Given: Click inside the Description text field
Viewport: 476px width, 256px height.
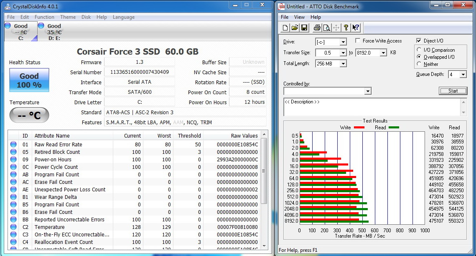Looking at the screenshot, I should [372, 107].
